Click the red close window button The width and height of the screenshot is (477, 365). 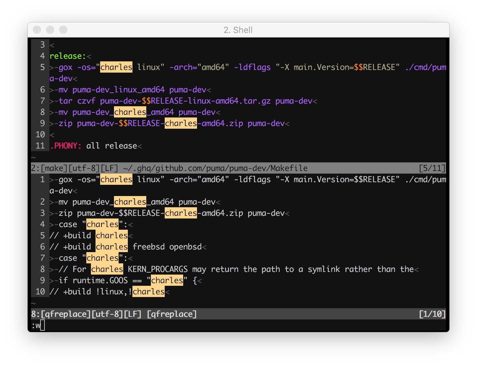coord(37,30)
